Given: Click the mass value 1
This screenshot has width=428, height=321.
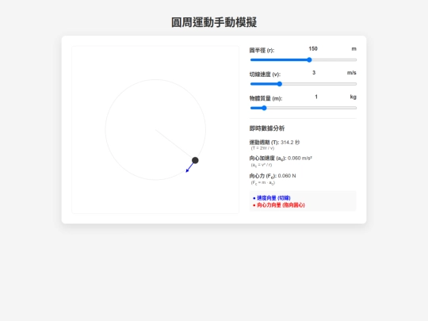Looking at the screenshot, I should (x=316, y=97).
